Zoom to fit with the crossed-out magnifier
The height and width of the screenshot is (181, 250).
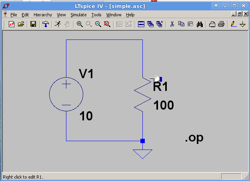[107, 24]
